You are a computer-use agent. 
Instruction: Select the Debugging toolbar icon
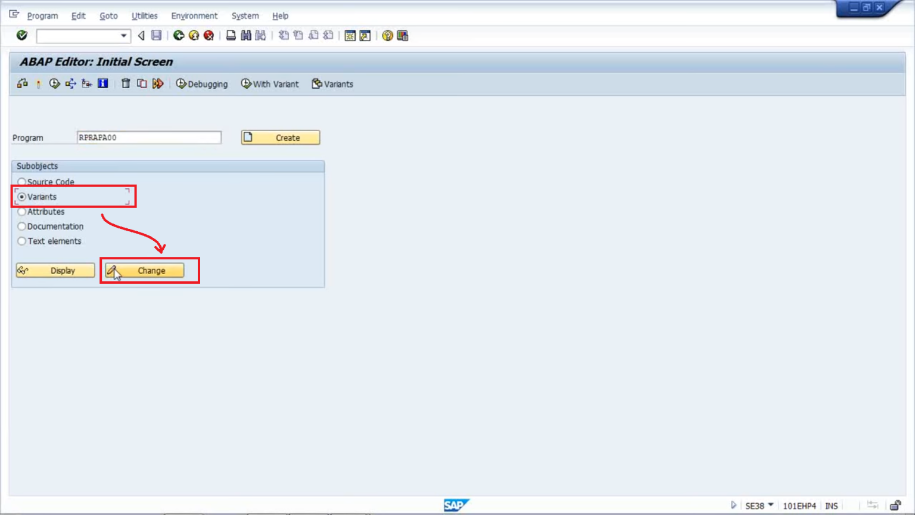point(181,83)
